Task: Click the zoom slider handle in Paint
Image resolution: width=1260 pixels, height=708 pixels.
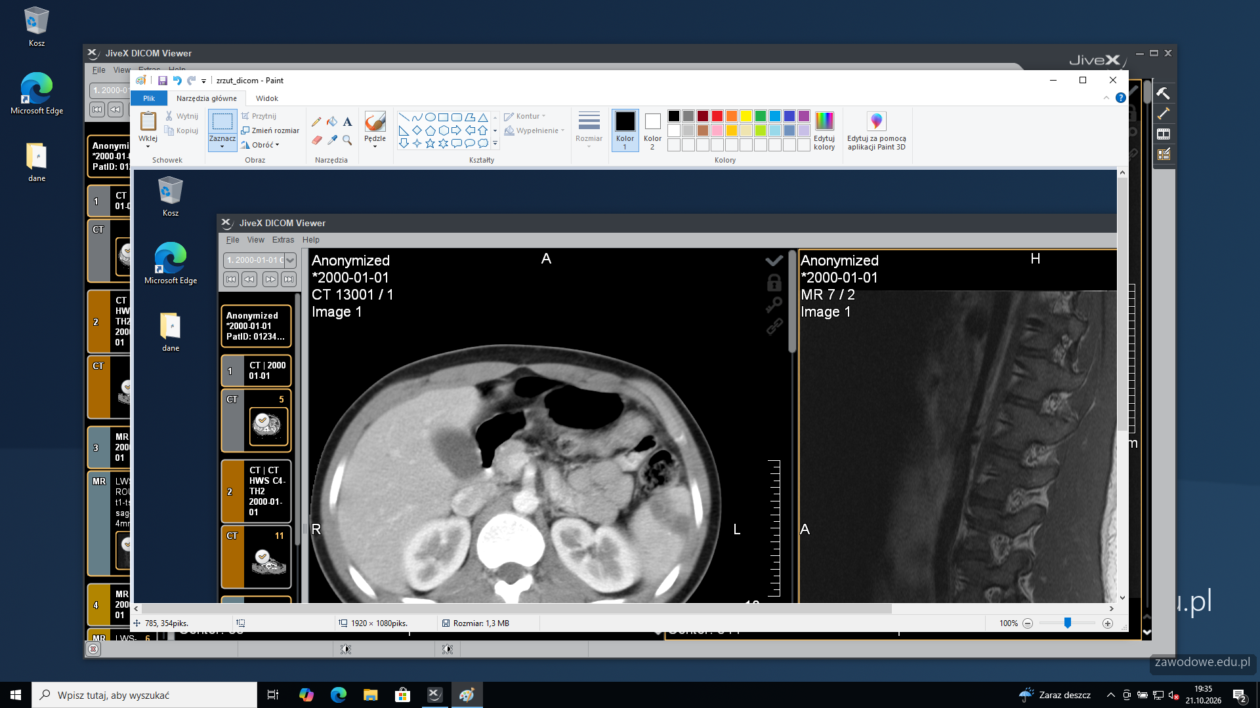Action: click(x=1068, y=623)
